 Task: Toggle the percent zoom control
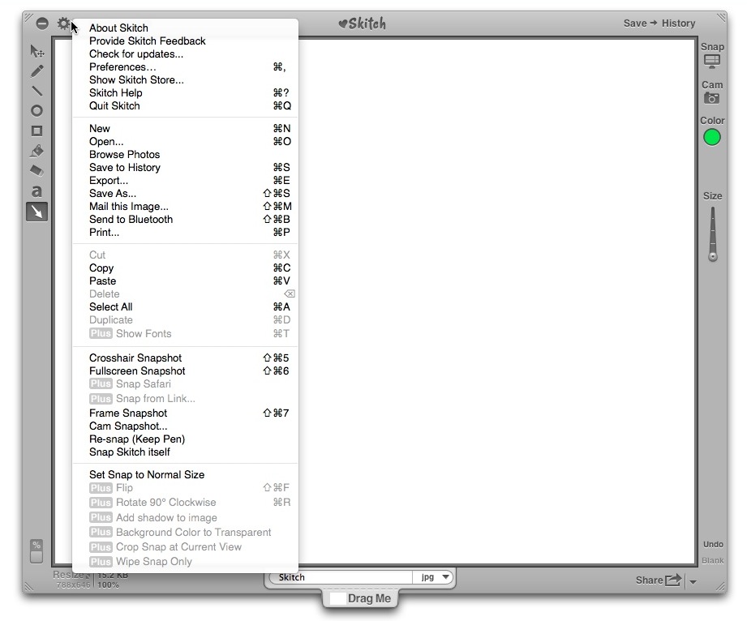coord(36,551)
